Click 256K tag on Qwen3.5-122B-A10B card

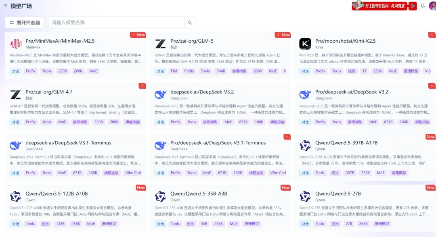pyautogui.click(x=75, y=224)
